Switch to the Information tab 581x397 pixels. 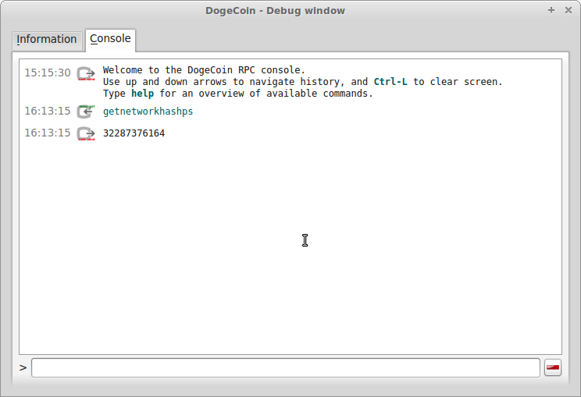coord(47,39)
